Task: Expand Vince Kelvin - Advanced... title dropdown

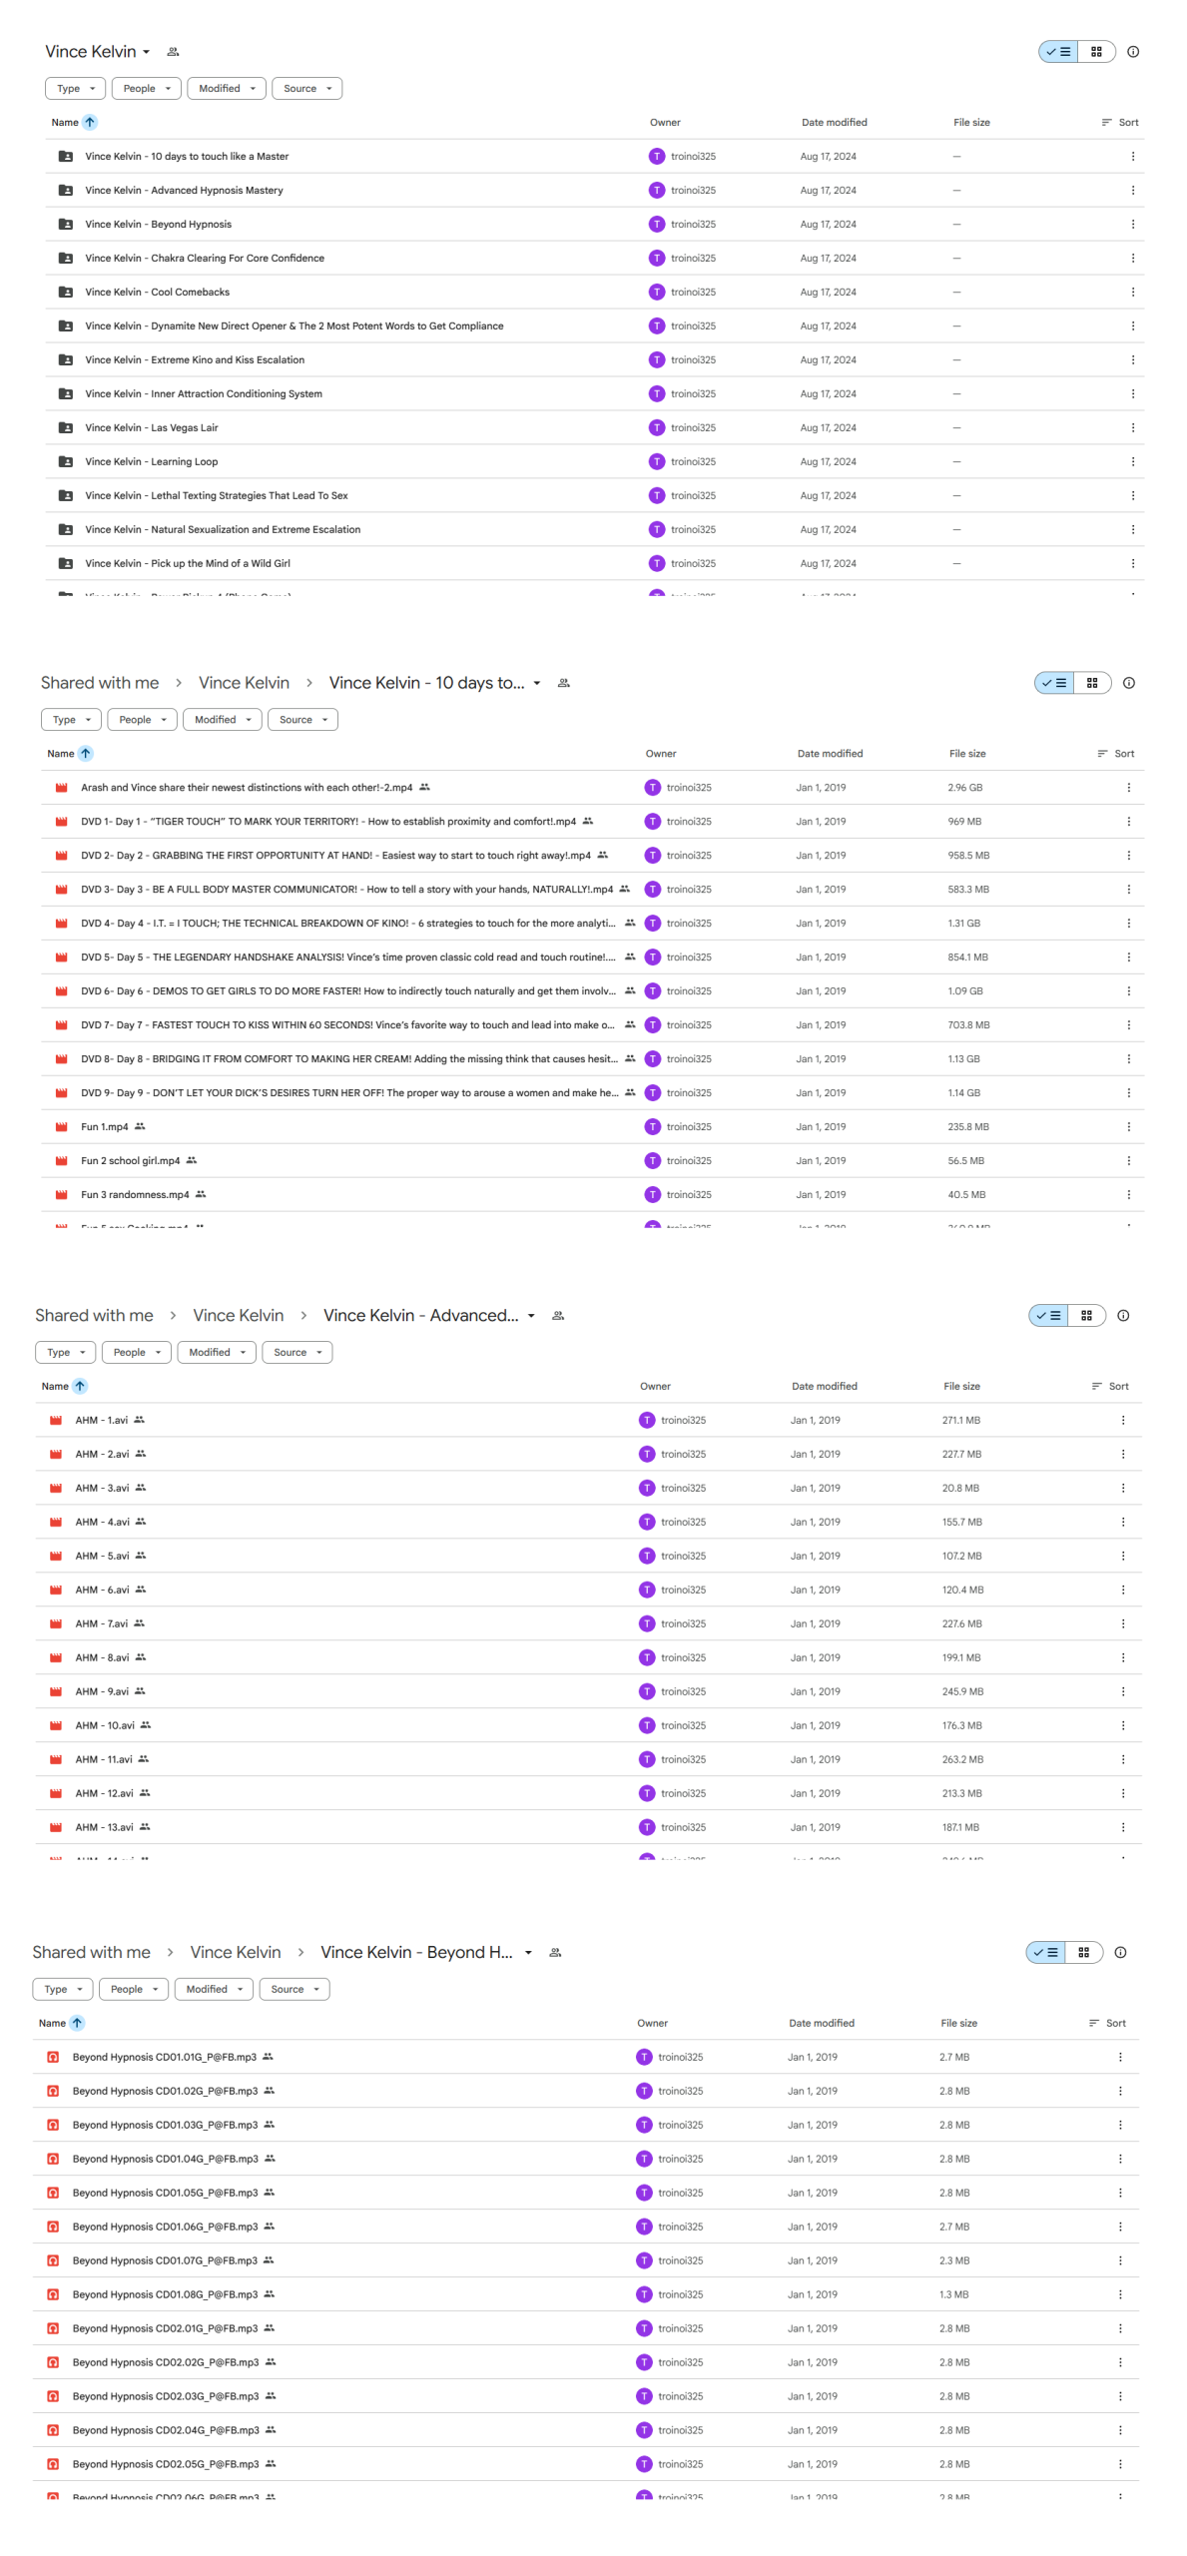Action: point(530,1316)
